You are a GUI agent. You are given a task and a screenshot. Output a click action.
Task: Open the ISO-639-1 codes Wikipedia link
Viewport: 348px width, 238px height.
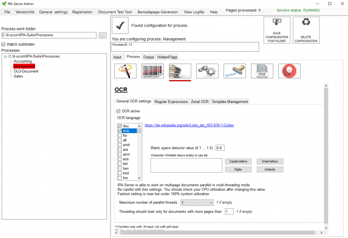(x=189, y=125)
